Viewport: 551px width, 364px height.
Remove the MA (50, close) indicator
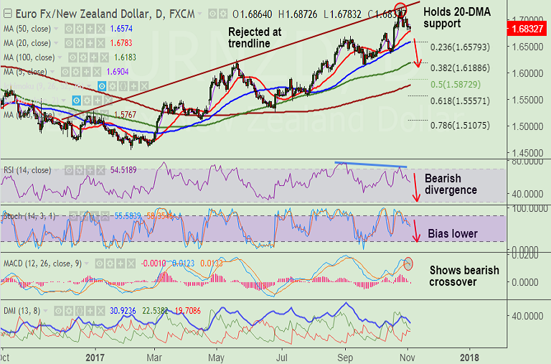[100, 29]
